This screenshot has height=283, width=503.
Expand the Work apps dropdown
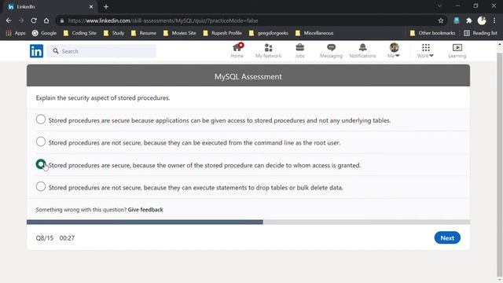(x=425, y=50)
